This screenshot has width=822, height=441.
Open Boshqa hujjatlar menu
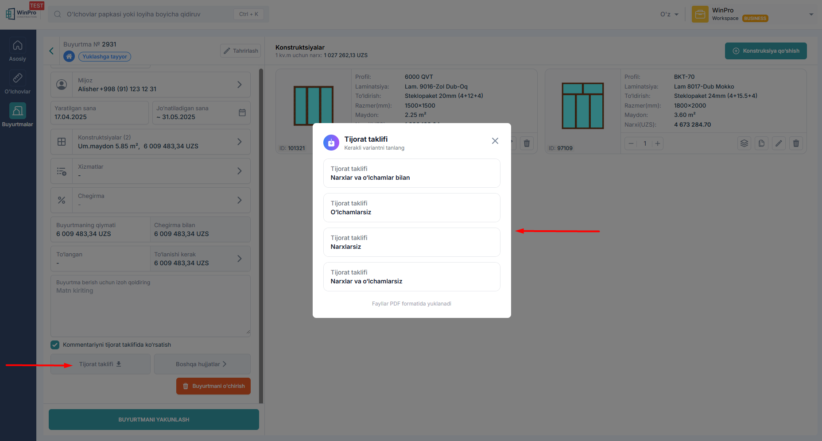click(202, 364)
